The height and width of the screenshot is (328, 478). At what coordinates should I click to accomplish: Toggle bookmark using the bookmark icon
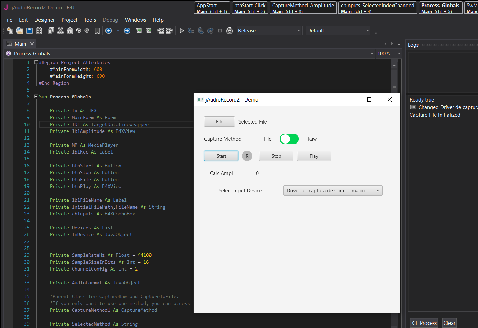tap(97, 31)
